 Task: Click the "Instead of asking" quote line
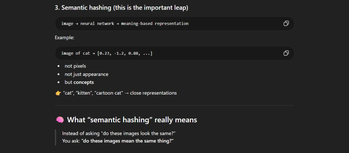click(x=119, y=133)
